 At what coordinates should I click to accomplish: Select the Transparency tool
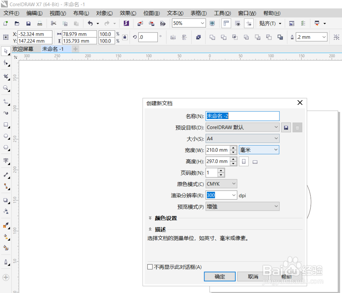pyautogui.click(x=6, y=211)
